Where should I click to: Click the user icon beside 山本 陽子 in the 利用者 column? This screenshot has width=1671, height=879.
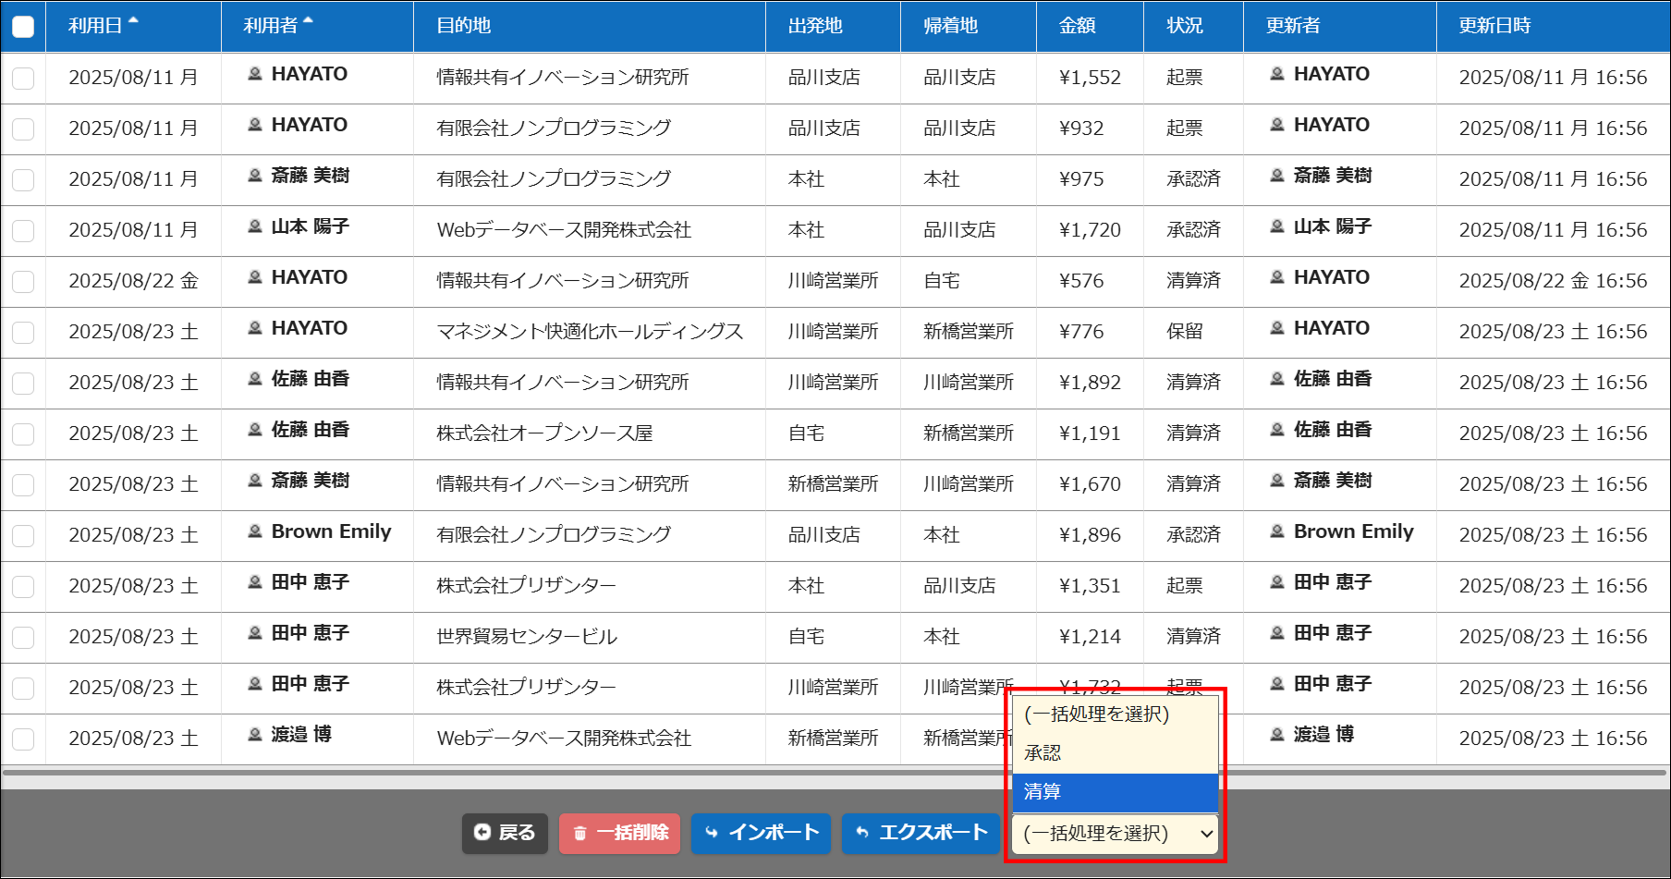[255, 226]
